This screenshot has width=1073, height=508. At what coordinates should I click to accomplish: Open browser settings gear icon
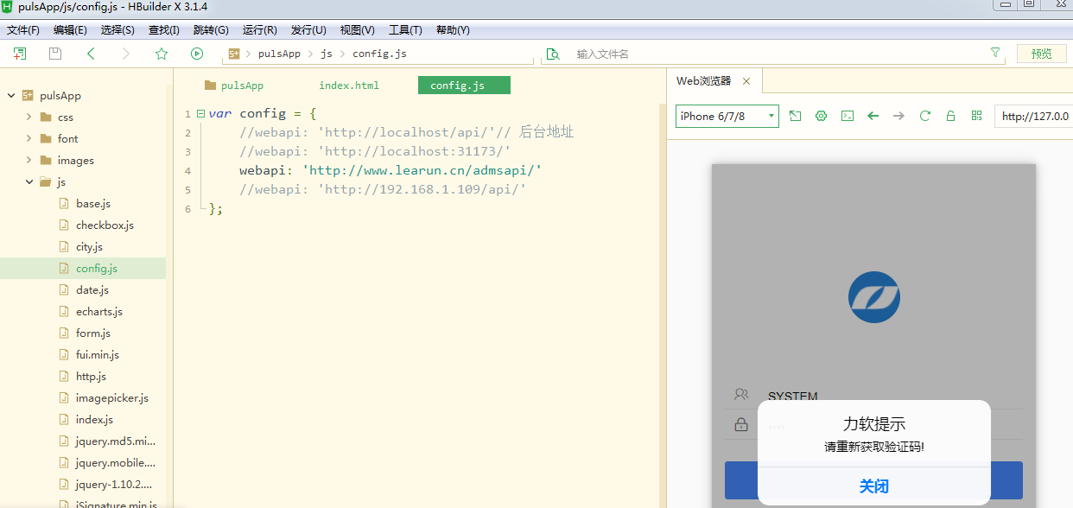pyautogui.click(x=822, y=116)
